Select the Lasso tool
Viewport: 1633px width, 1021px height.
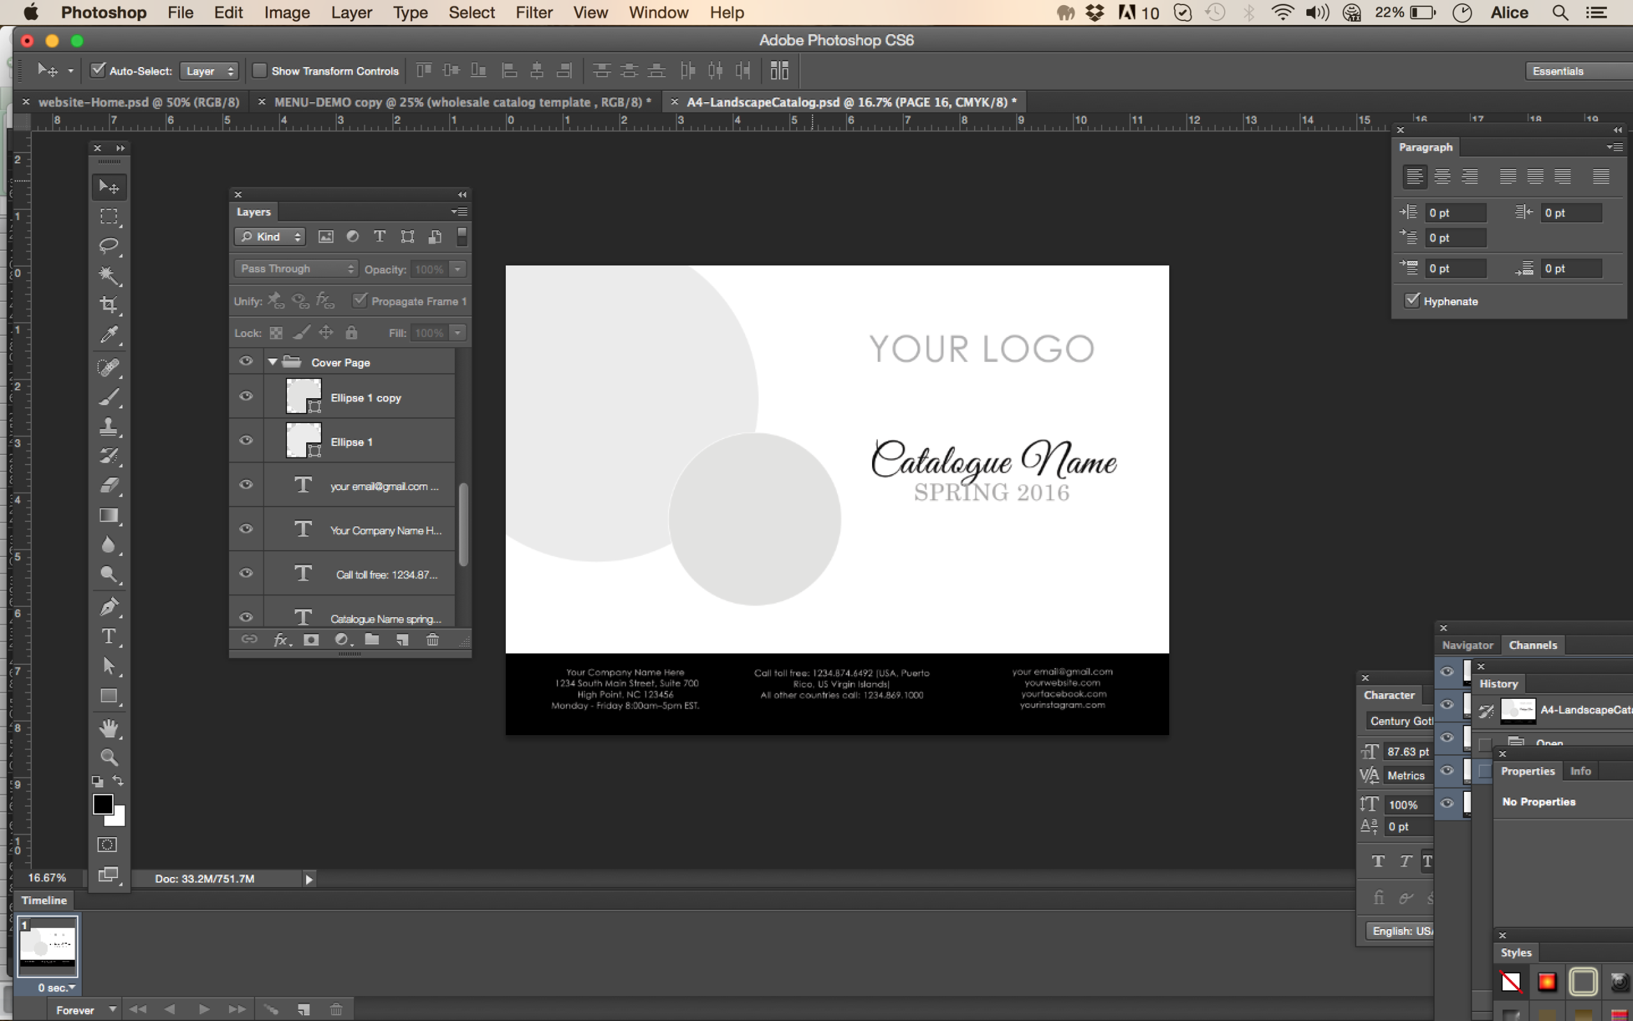pyautogui.click(x=108, y=245)
